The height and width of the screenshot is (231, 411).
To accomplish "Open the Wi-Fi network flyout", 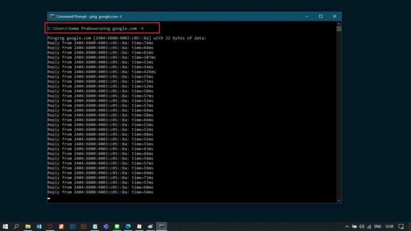I will tap(369, 226).
